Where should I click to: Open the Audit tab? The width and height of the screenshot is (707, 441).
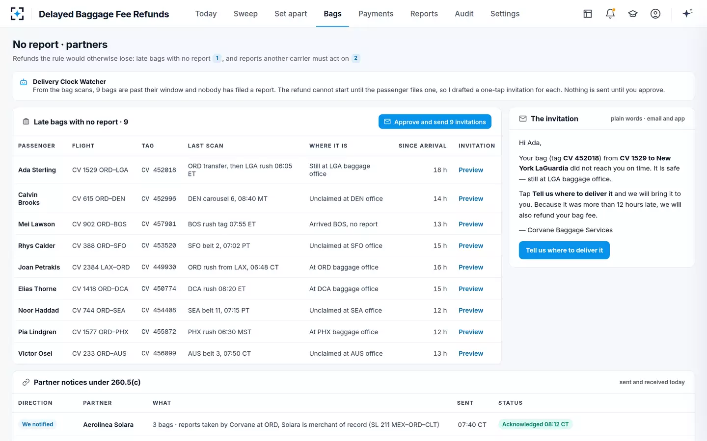pyautogui.click(x=464, y=14)
